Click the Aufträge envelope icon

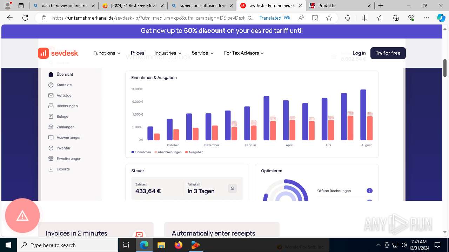[51, 95]
